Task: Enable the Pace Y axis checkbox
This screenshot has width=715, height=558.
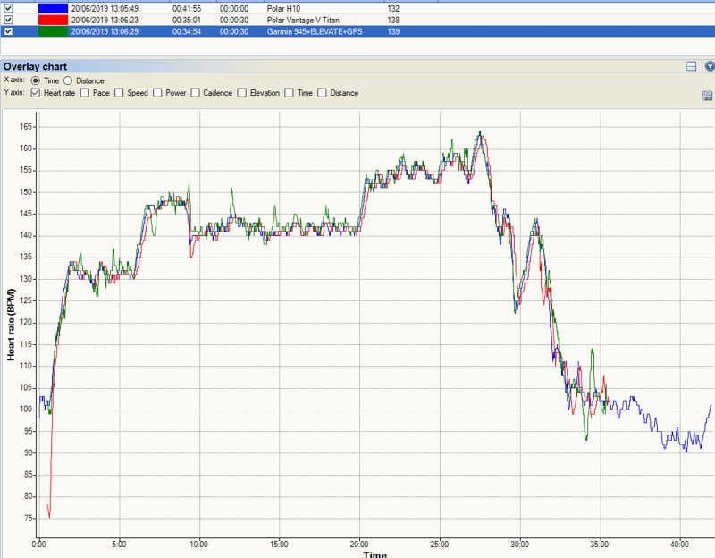Action: pyautogui.click(x=84, y=93)
